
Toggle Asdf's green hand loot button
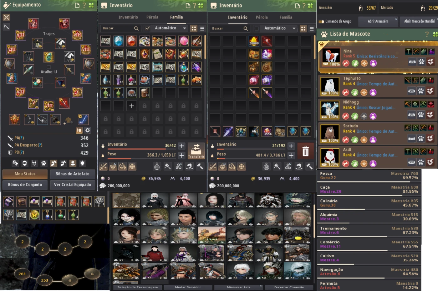(x=355, y=163)
